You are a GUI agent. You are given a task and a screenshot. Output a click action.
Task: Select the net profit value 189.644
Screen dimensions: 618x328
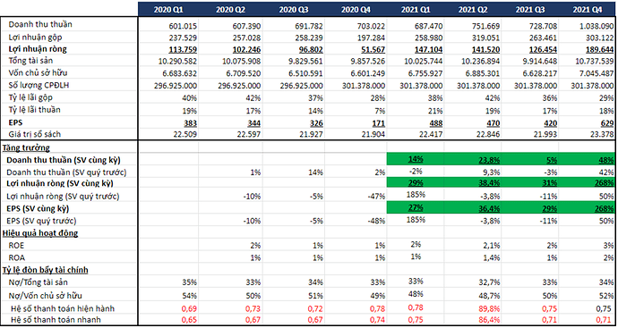(x=599, y=50)
